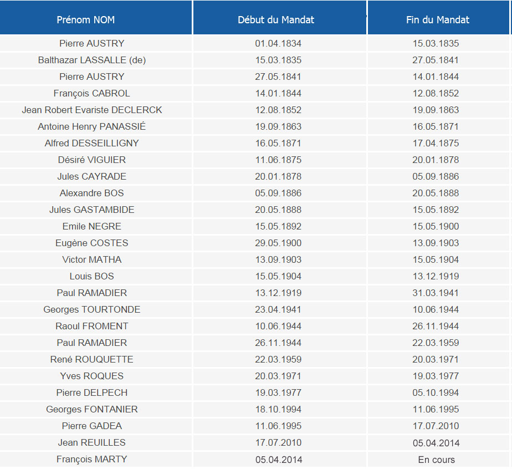Click the Jules CAYRADE row name

(92, 176)
